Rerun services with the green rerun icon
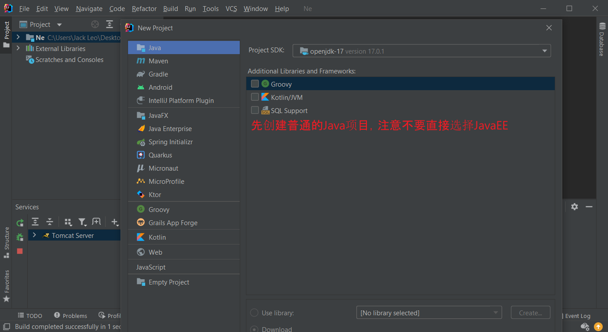 click(20, 223)
